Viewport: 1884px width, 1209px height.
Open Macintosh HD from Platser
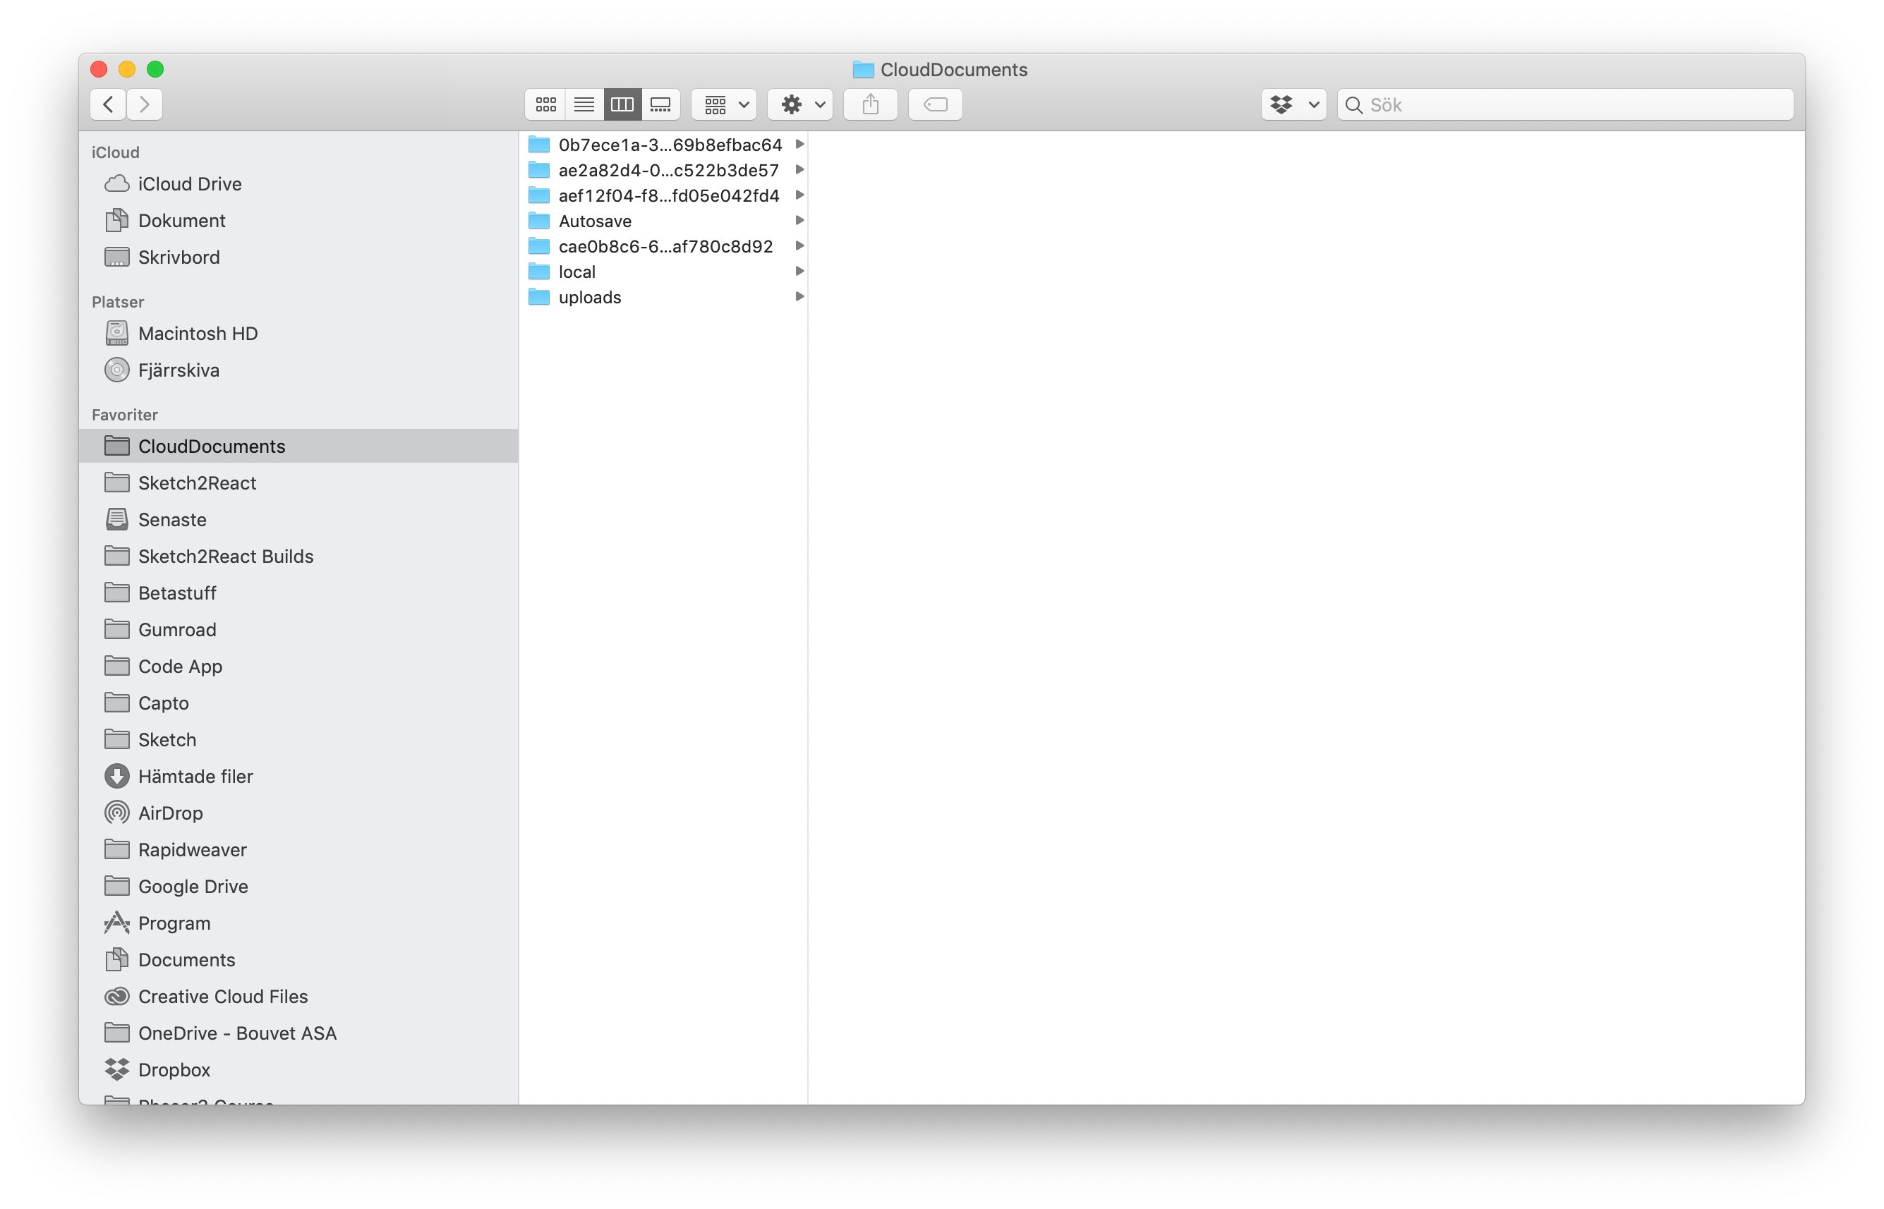click(198, 333)
